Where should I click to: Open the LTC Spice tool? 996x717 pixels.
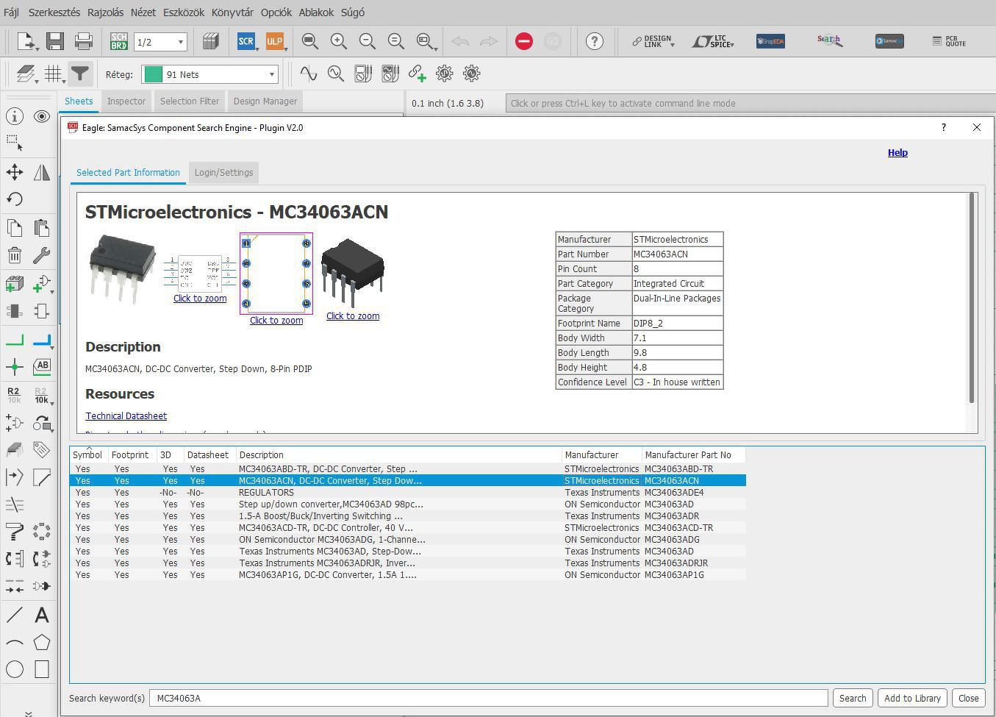(712, 42)
